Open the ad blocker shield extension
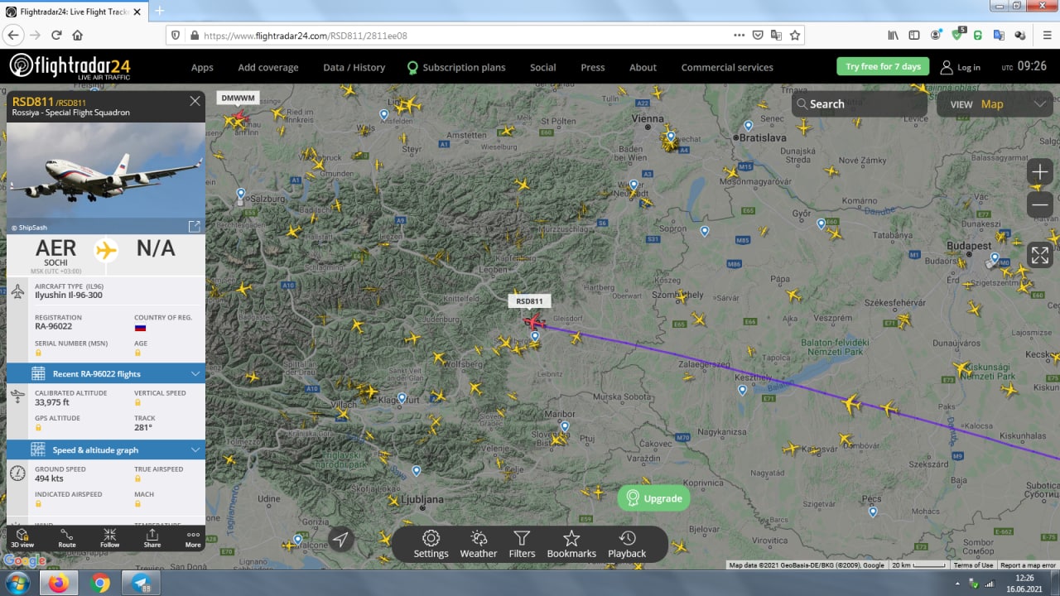The image size is (1060, 596). point(959,35)
